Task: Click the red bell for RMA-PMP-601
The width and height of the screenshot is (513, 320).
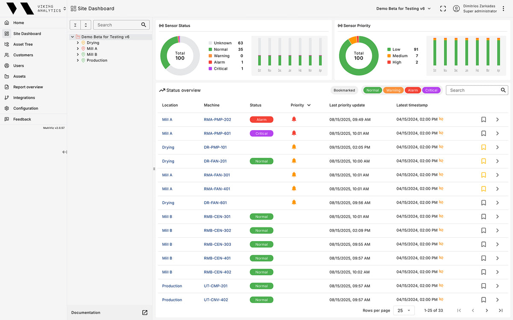Action: click(294, 133)
